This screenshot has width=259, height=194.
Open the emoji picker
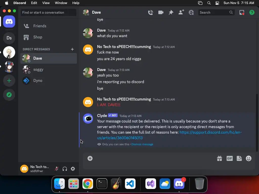(x=249, y=158)
